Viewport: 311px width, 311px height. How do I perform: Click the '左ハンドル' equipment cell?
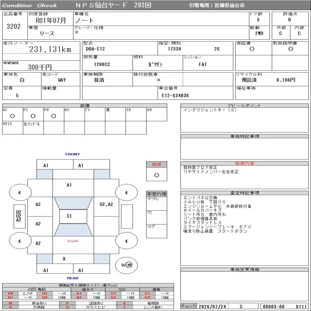(x=33, y=128)
